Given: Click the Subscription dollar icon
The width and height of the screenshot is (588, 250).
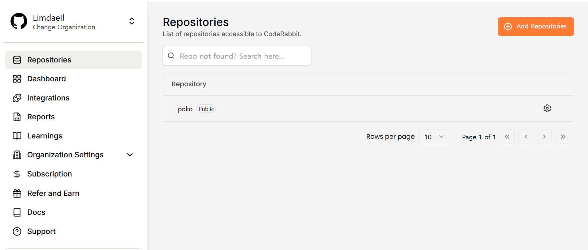Looking at the screenshot, I should [x=17, y=174].
